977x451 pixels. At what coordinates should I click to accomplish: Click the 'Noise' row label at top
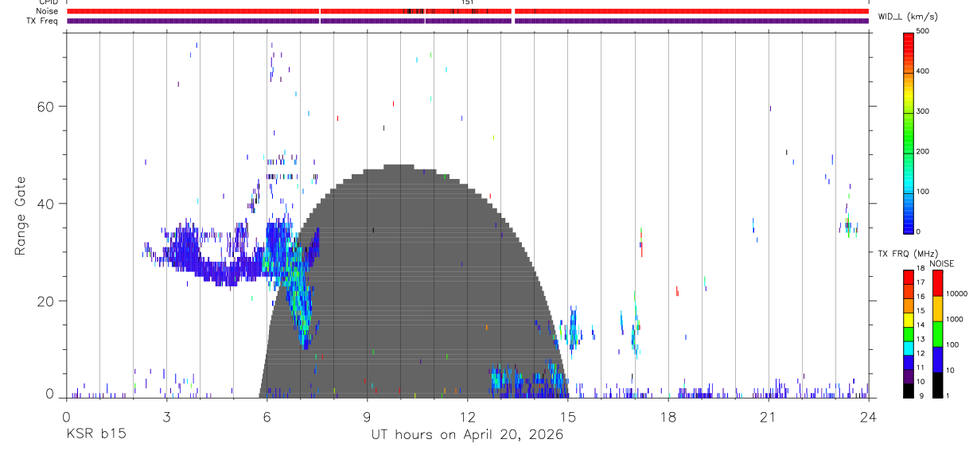coord(46,11)
